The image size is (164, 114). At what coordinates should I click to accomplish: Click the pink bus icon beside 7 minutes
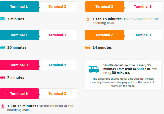(3, 77)
